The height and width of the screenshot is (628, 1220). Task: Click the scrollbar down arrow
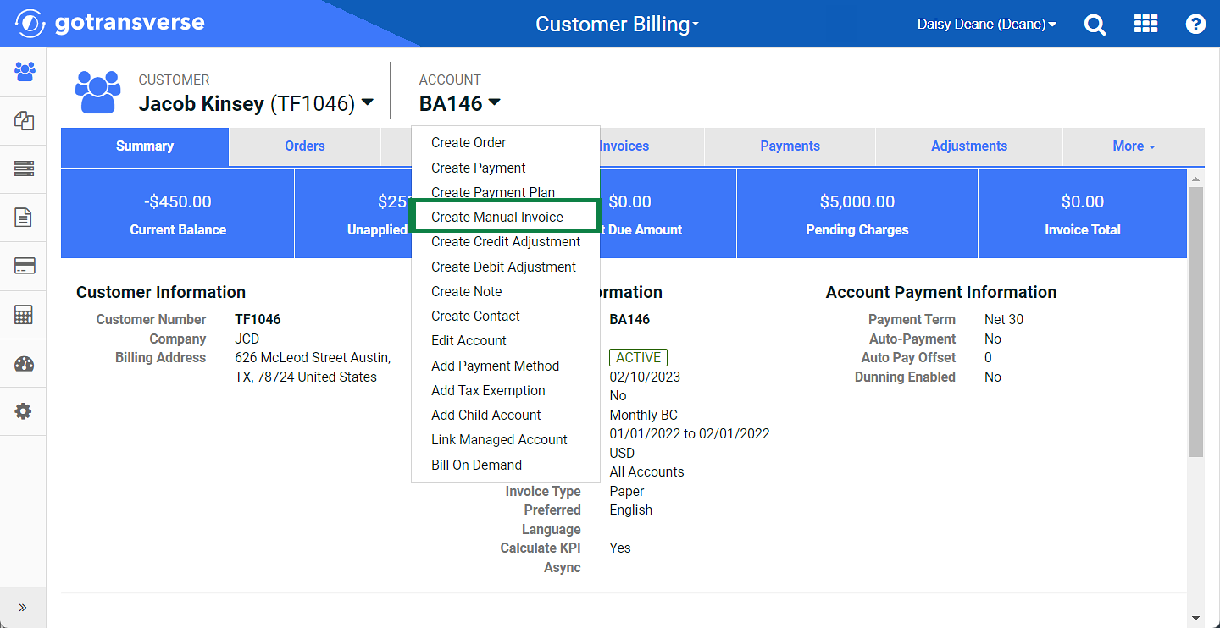[x=1195, y=619]
